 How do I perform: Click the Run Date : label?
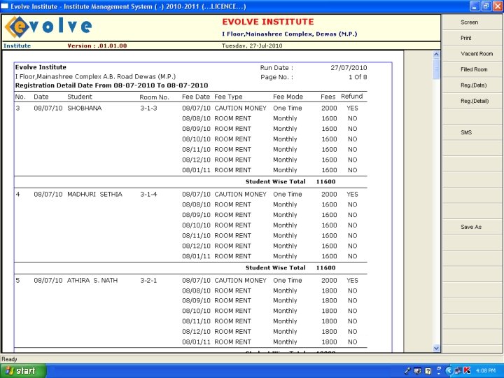point(276,68)
